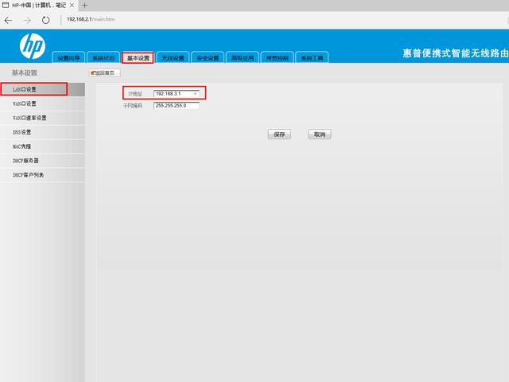Choose MAC克隆 sidebar item
509x382 pixels.
pos(21,146)
